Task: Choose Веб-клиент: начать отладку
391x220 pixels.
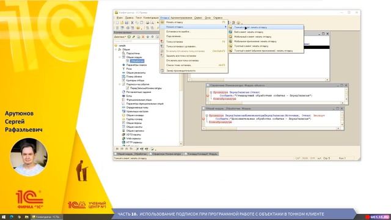Action: [266, 32]
